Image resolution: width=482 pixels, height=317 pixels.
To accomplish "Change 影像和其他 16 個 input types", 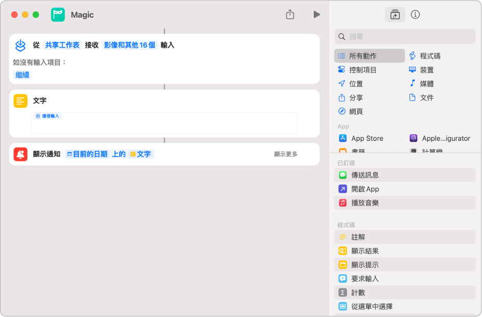I will (129, 45).
